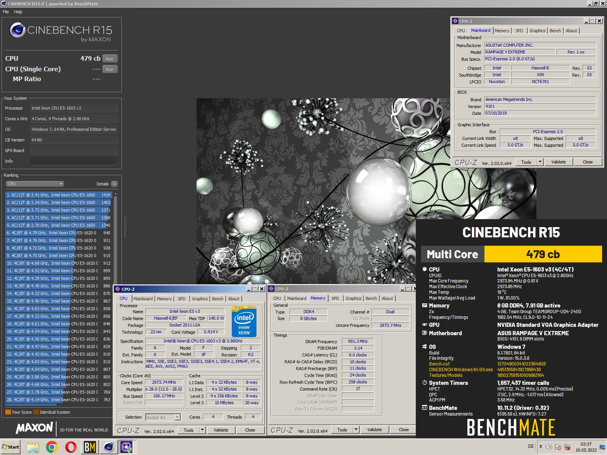Image resolution: width=607 pixels, height=455 pixels.
Task: Click Validate in the Mainboard-tab CPU-Z window
Action: pyautogui.click(x=558, y=162)
